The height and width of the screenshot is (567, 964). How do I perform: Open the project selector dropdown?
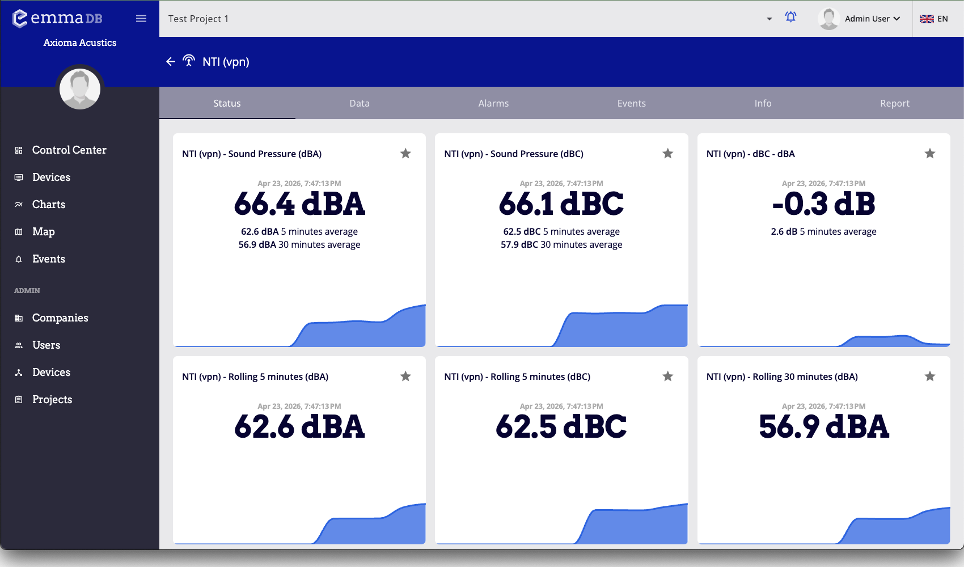(x=769, y=19)
